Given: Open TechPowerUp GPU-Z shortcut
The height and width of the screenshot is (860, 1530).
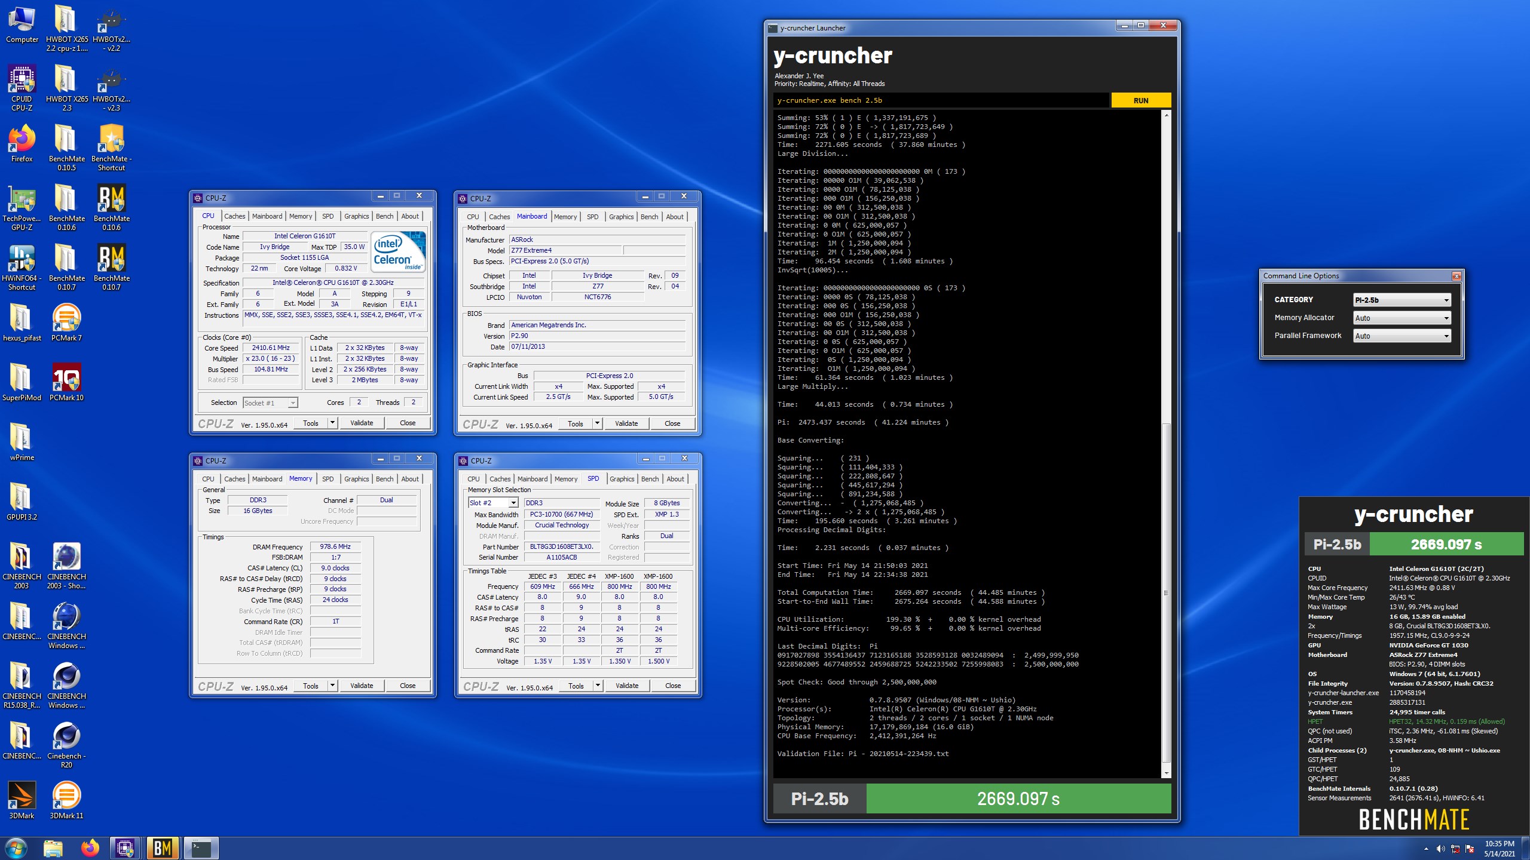Looking at the screenshot, I should (x=22, y=207).
